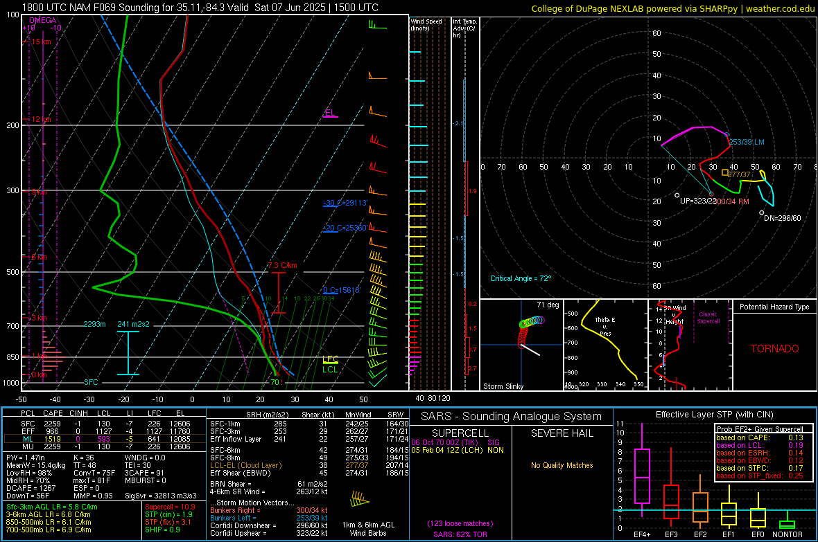The height and width of the screenshot is (542, 818).
Task: Select the MU parcel row
Action: click(103, 446)
